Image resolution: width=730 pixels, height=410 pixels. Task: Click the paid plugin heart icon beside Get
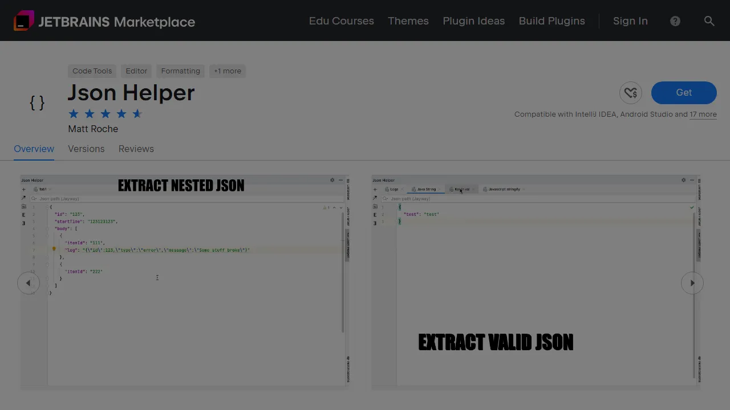click(631, 93)
